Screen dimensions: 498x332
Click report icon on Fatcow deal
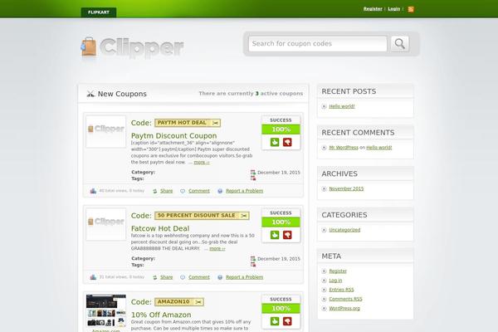(x=220, y=277)
